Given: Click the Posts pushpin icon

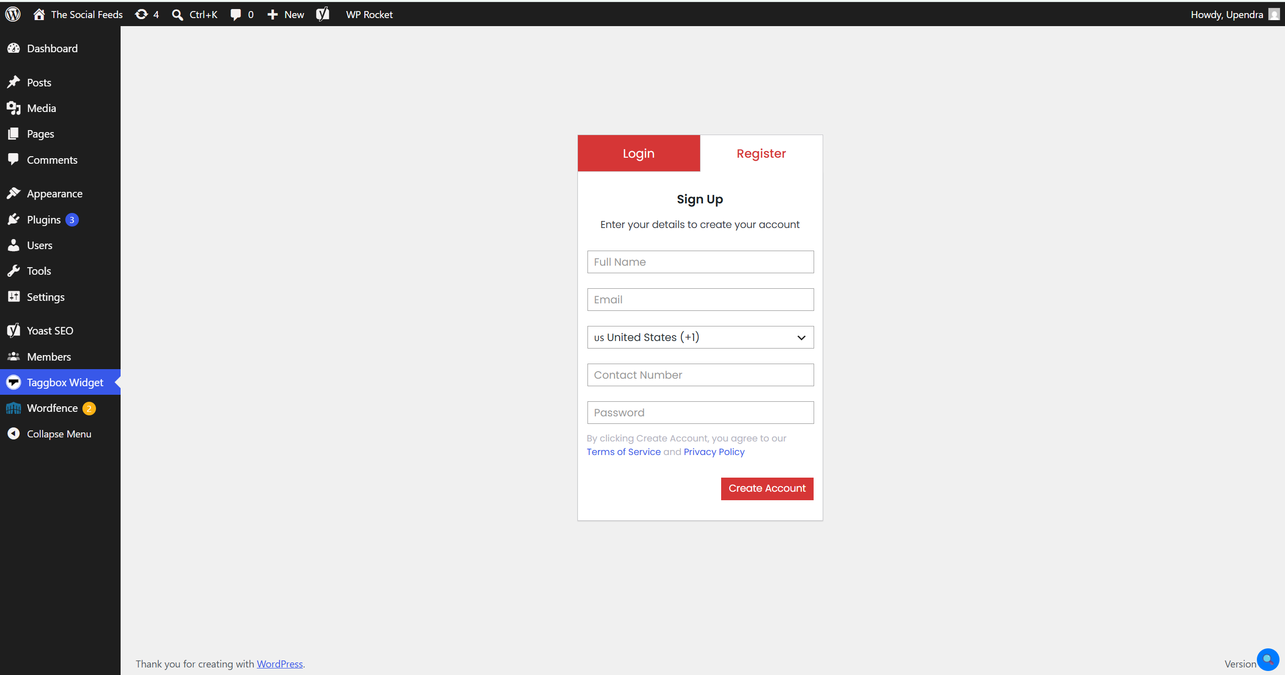Looking at the screenshot, I should (x=14, y=82).
